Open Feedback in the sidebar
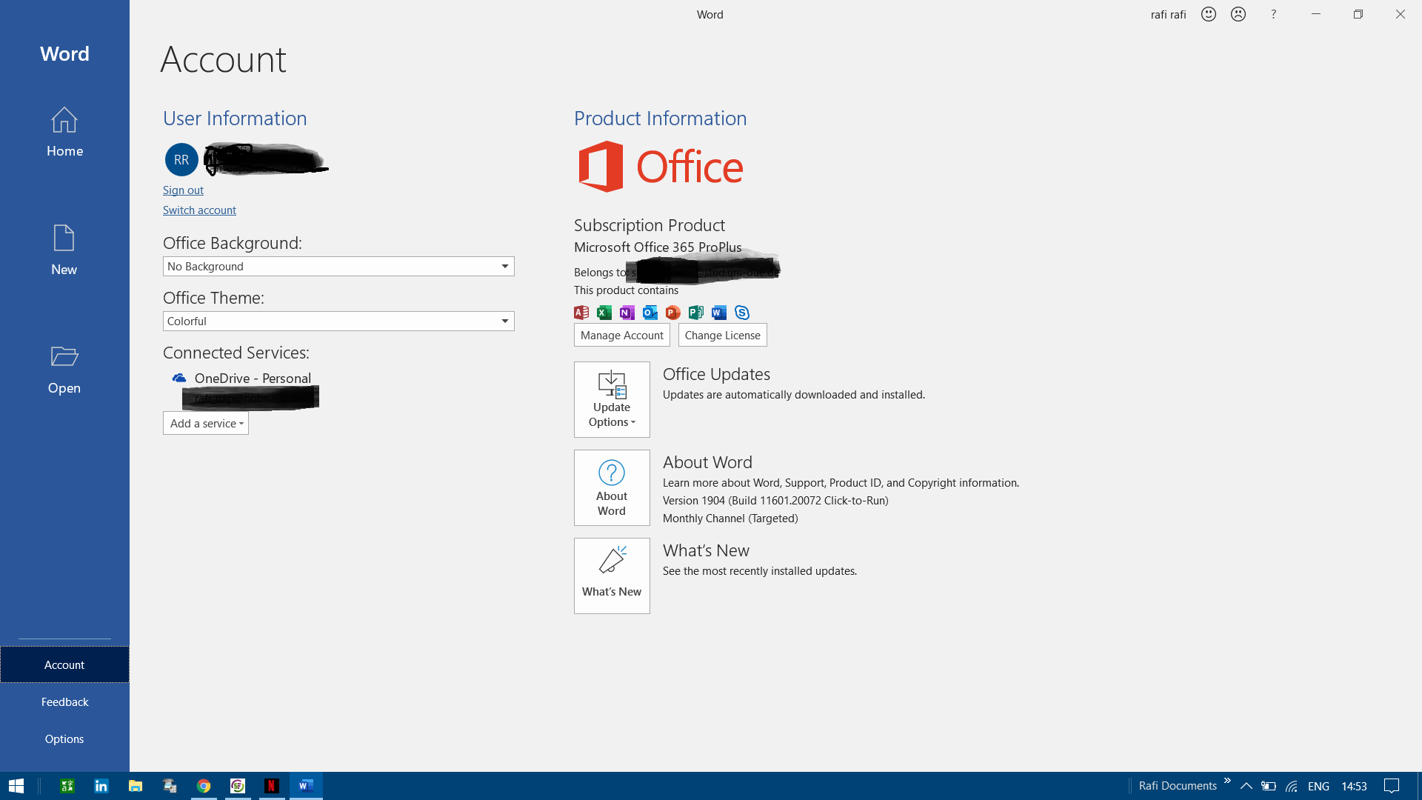This screenshot has height=800, width=1422. pyautogui.click(x=64, y=702)
